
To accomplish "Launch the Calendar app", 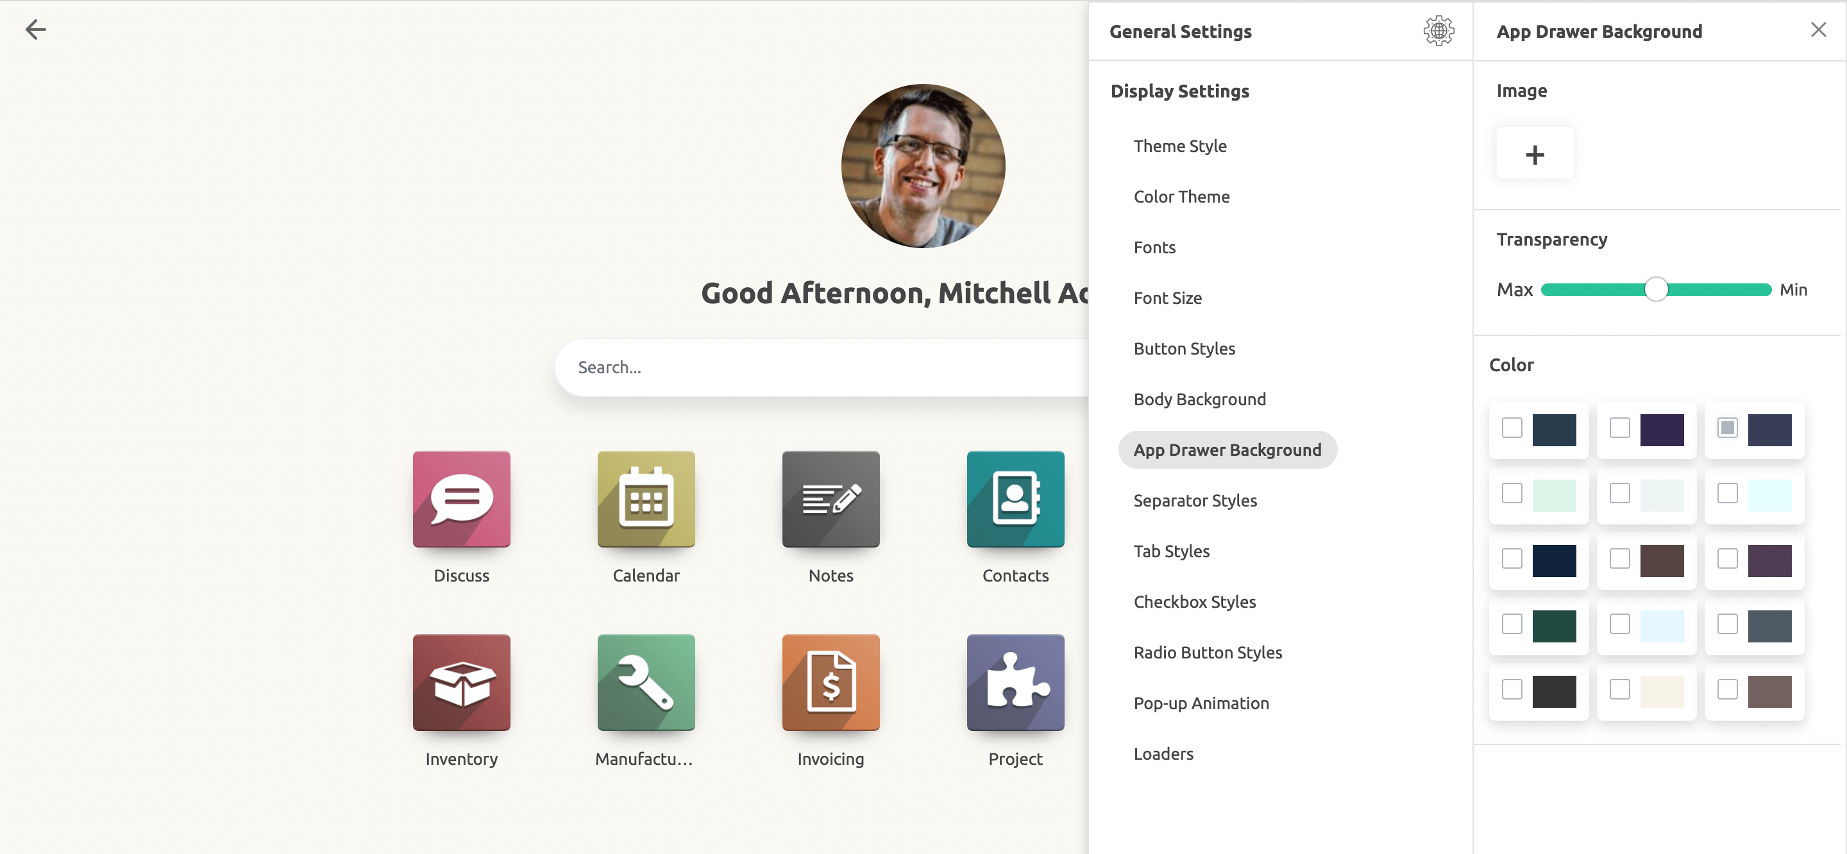I will click(x=645, y=499).
